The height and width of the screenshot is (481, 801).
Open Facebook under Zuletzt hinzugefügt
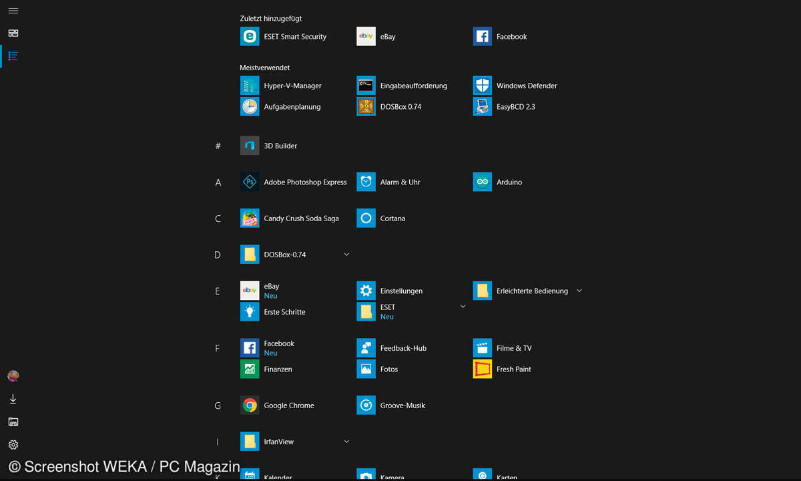500,36
